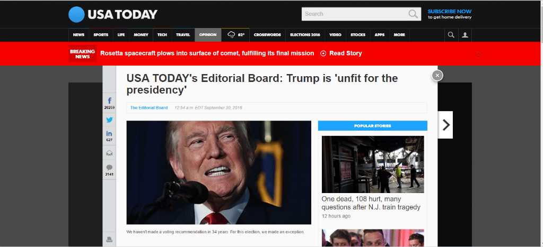Click the N.J. train station thumbnail
Screen dimensions: 543x247
[373, 164]
